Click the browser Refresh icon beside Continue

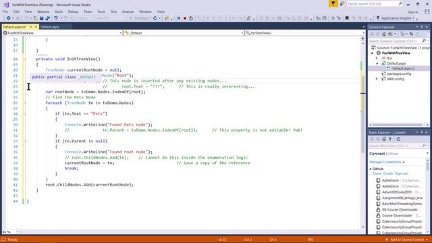pos(155,18)
